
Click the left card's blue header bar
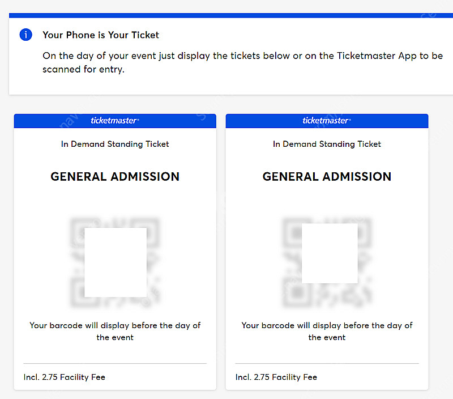115,121
